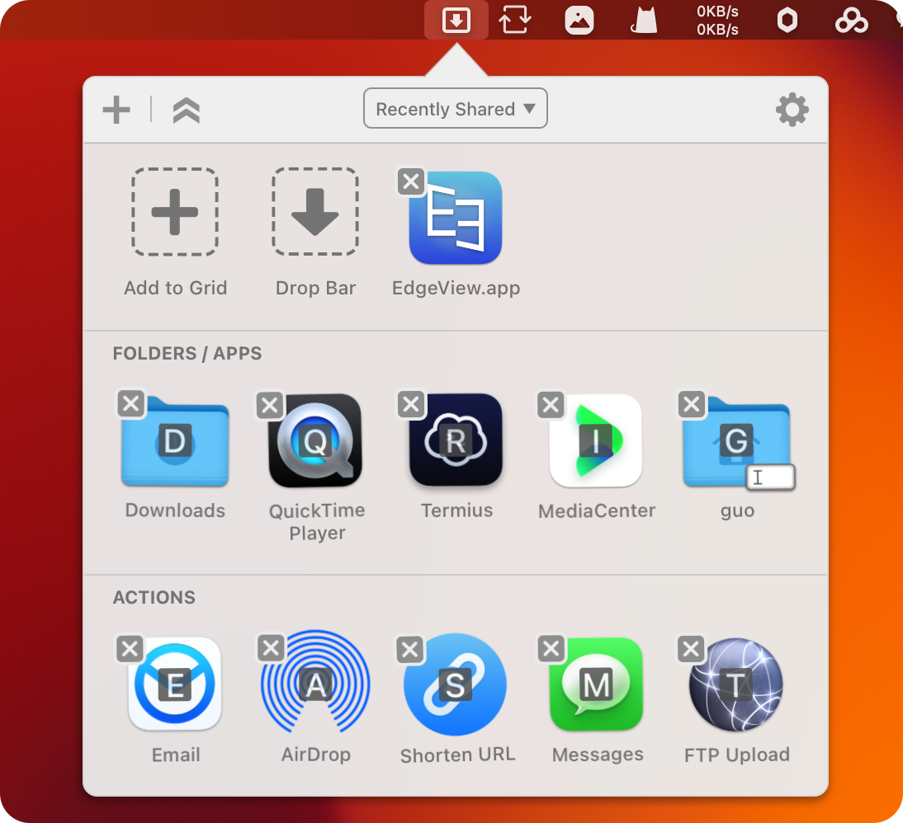Remove Shorten URL with its X button
The width and height of the screenshot is (903, 823).
(410, 650)
